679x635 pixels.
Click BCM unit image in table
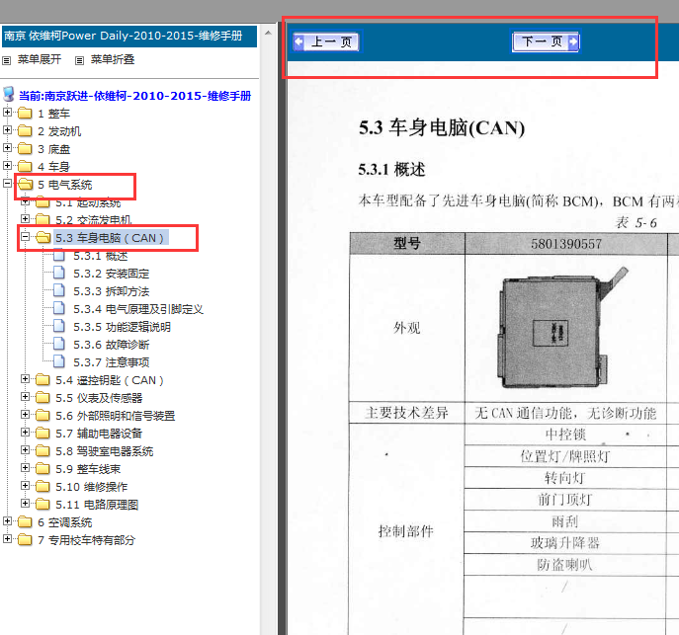pos(561,328)
